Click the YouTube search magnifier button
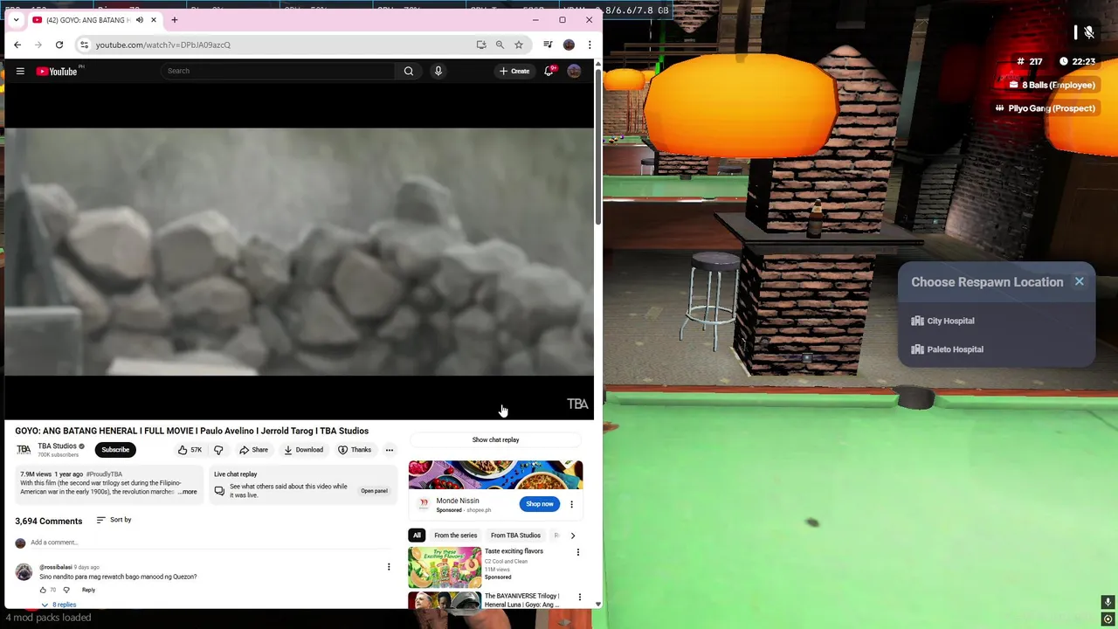This screenshot has width=1118, height=629. coord(408,71)
